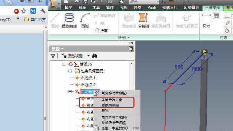Select 布线点 2 in model tree
The height and width of the screenshot is (131, 233).
pos(88,85)
